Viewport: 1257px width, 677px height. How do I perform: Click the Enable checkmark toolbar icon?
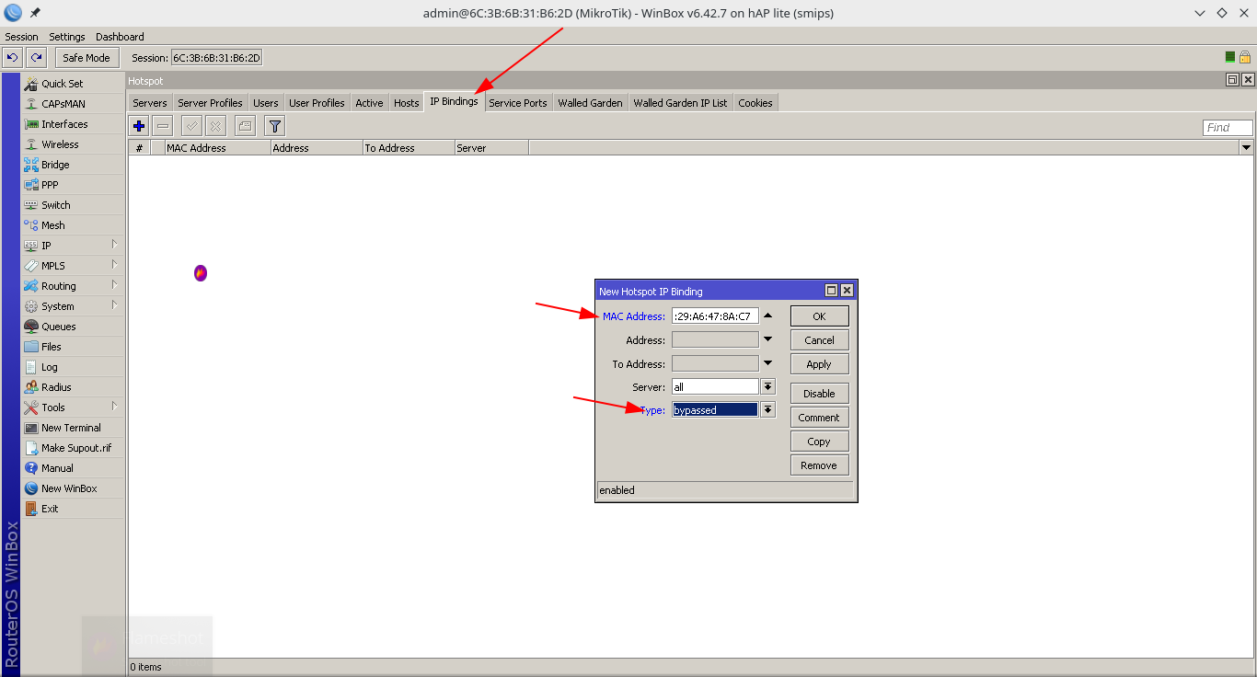coord(191,126)
